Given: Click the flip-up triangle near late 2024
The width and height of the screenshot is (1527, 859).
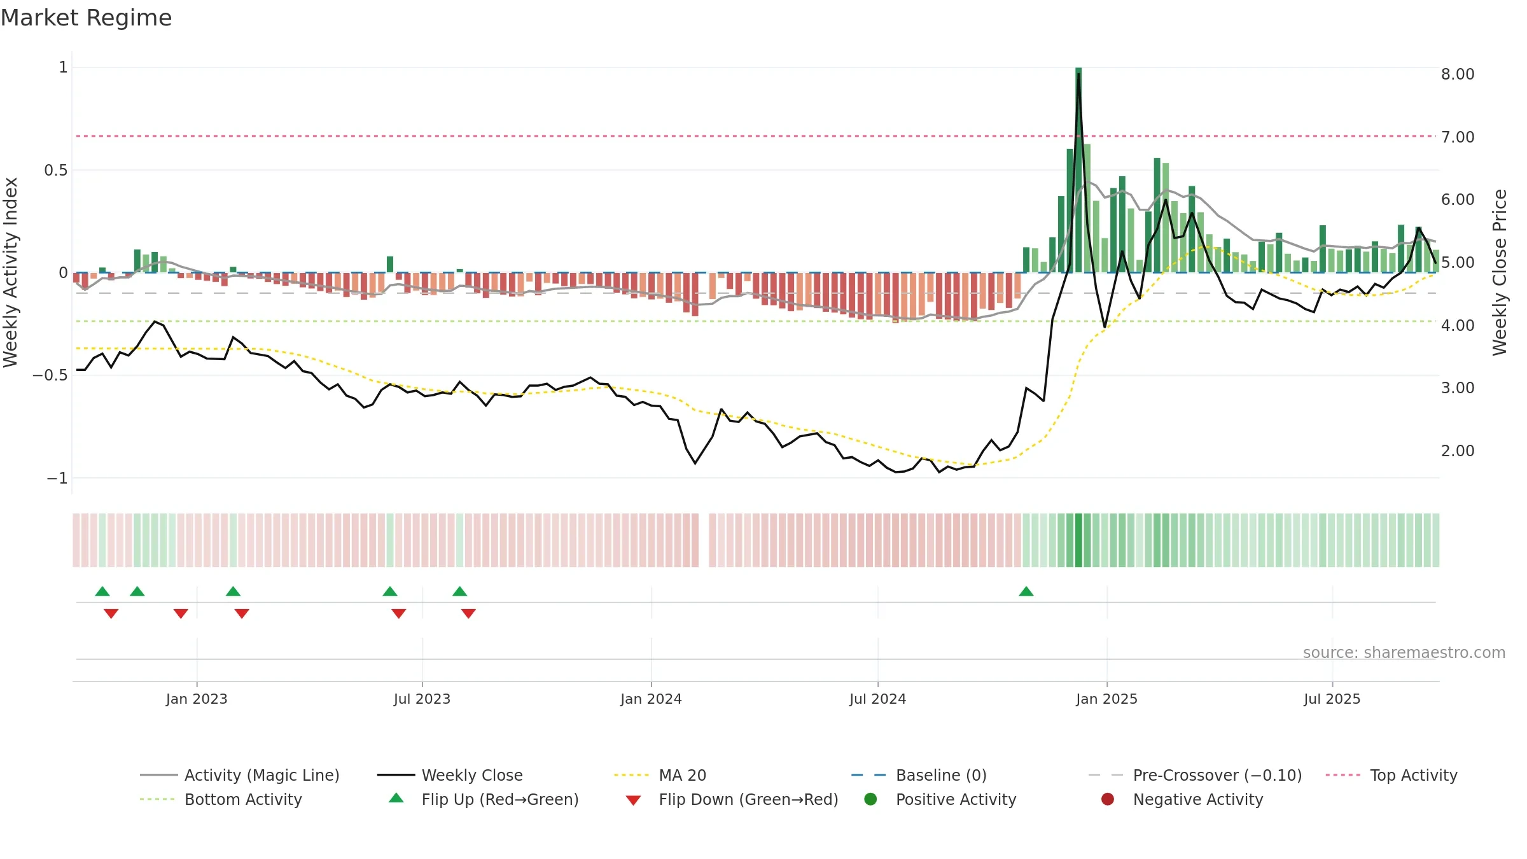Looking at the screenshot, I should click(1026, 591).
